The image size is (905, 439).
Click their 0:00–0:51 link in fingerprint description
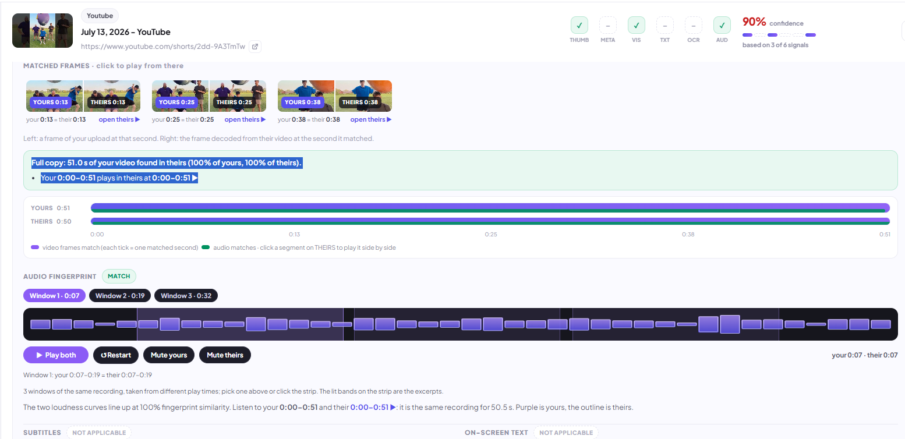373,408
